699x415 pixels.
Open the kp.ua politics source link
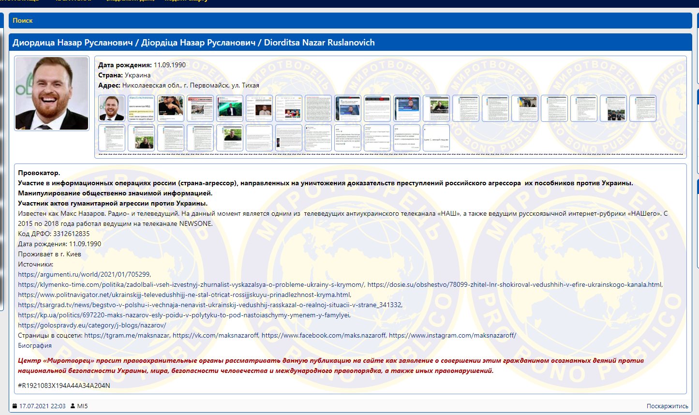184,315
